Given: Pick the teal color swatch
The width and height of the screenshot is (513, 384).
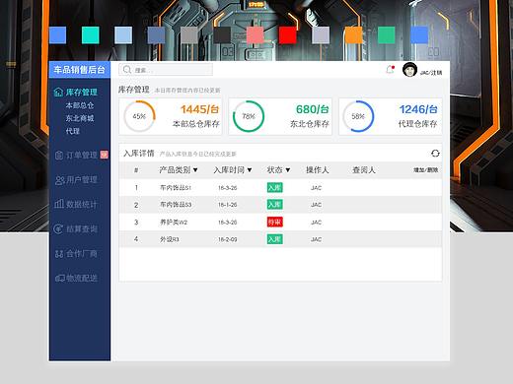Looking at the screenshot, I should pos(91,35).
